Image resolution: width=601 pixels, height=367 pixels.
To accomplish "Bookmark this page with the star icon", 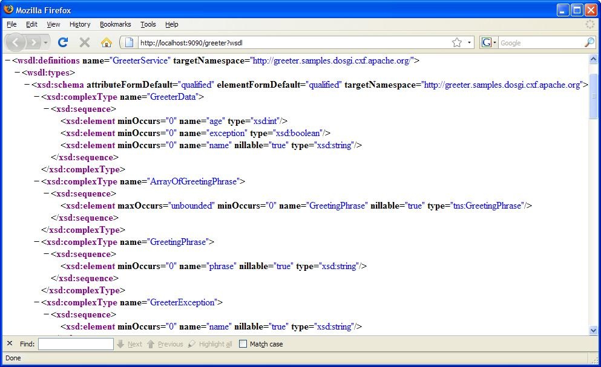I will (457, 42).
